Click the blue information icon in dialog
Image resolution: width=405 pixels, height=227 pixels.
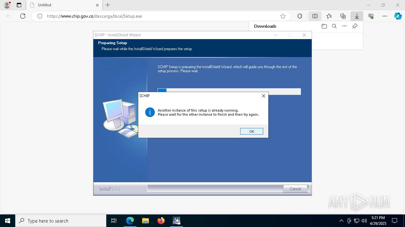click(x=150, y=112)
